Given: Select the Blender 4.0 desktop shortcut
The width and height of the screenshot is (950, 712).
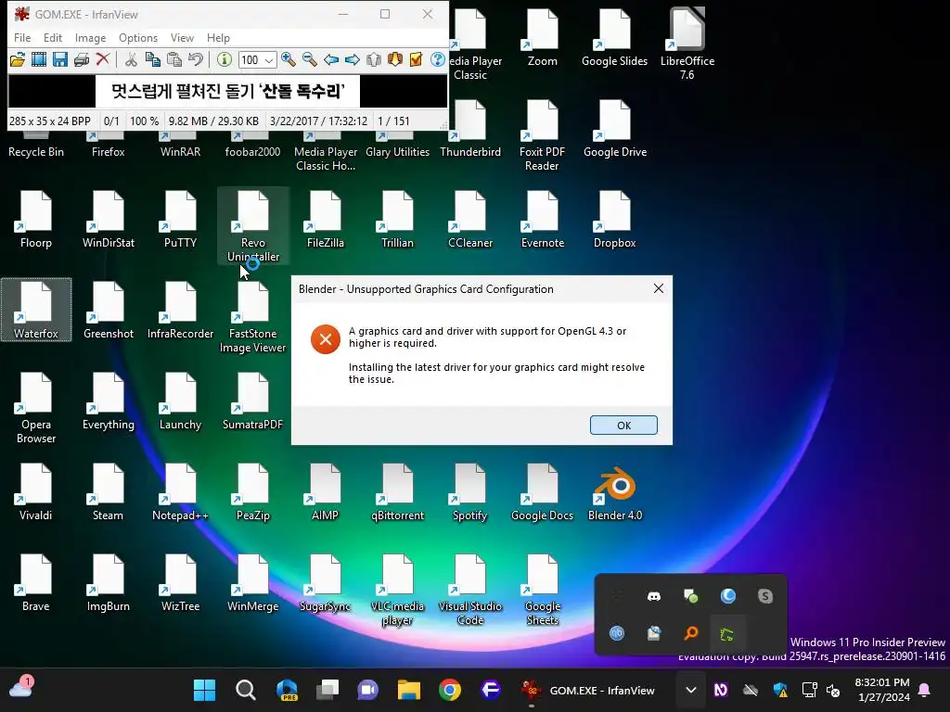Looking at the screenshot, I should (x=615, y=493).
